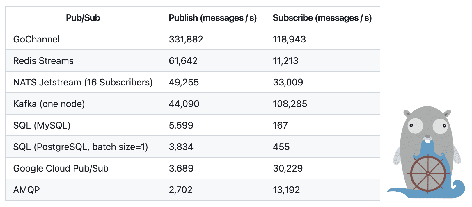The height and width of the screenshot is (207, 472).
Task: Select the GoChannel row label
Action: click(x=36, y=39)
